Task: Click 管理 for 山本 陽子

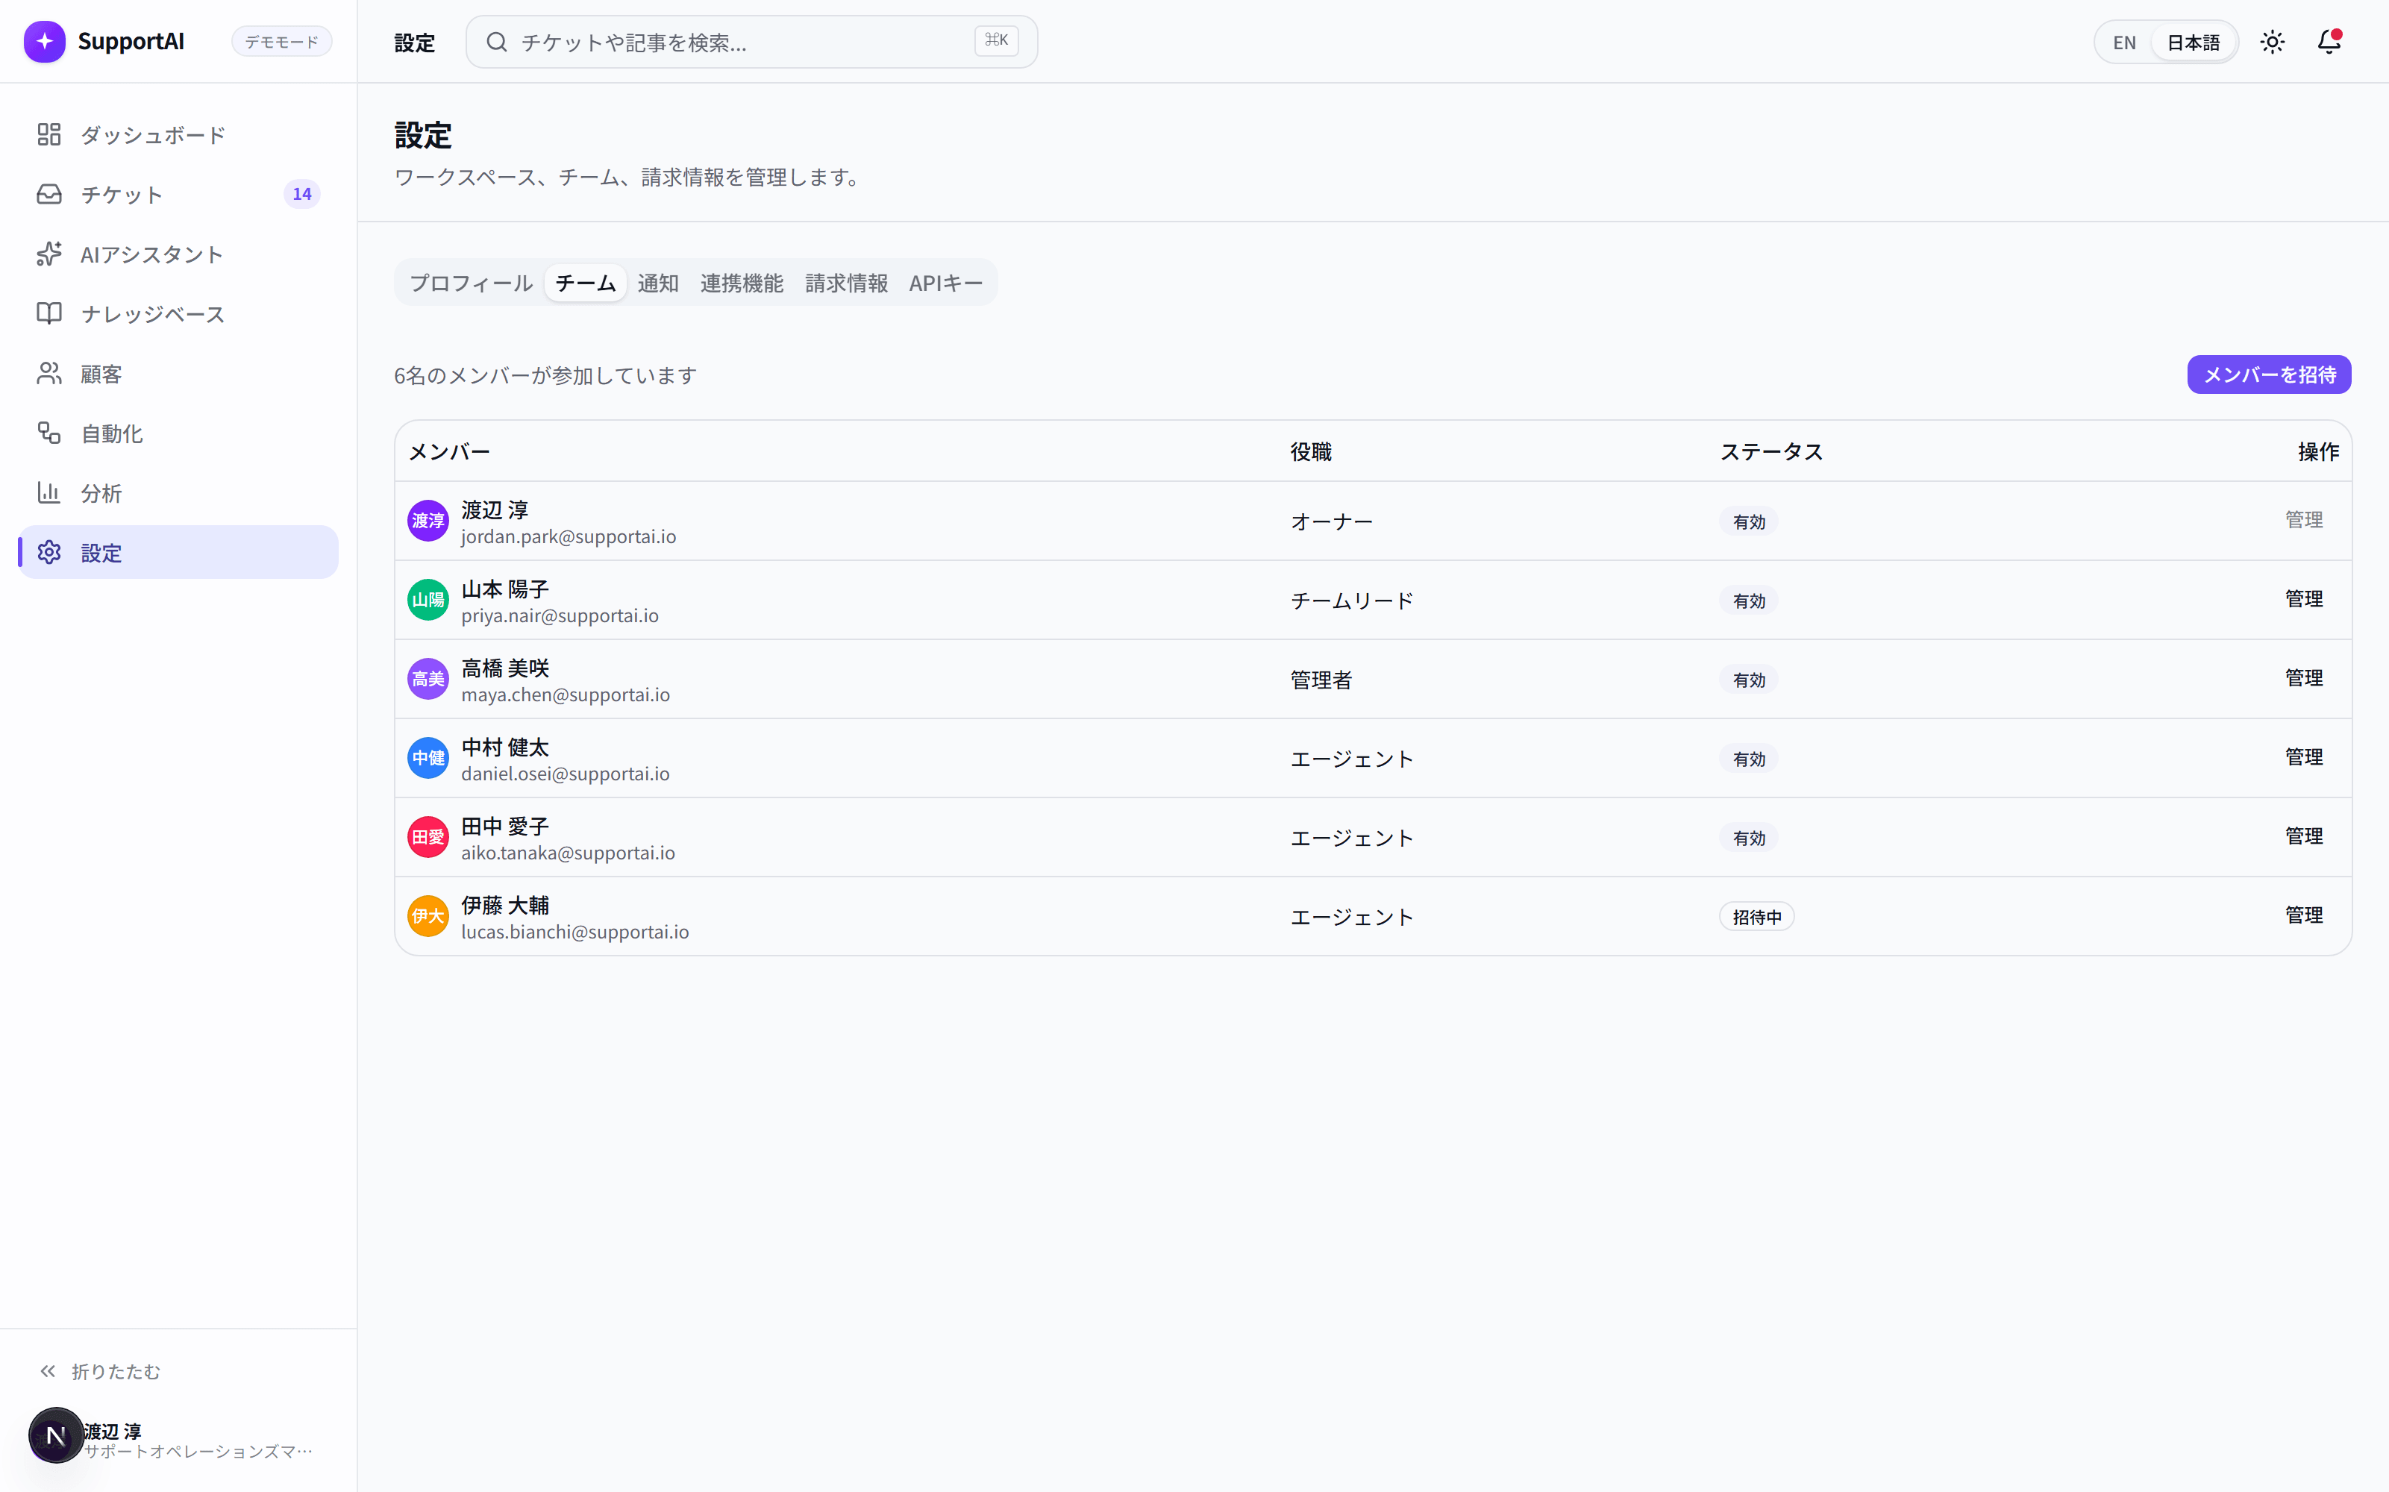Action: click(x=2304, y=599)
